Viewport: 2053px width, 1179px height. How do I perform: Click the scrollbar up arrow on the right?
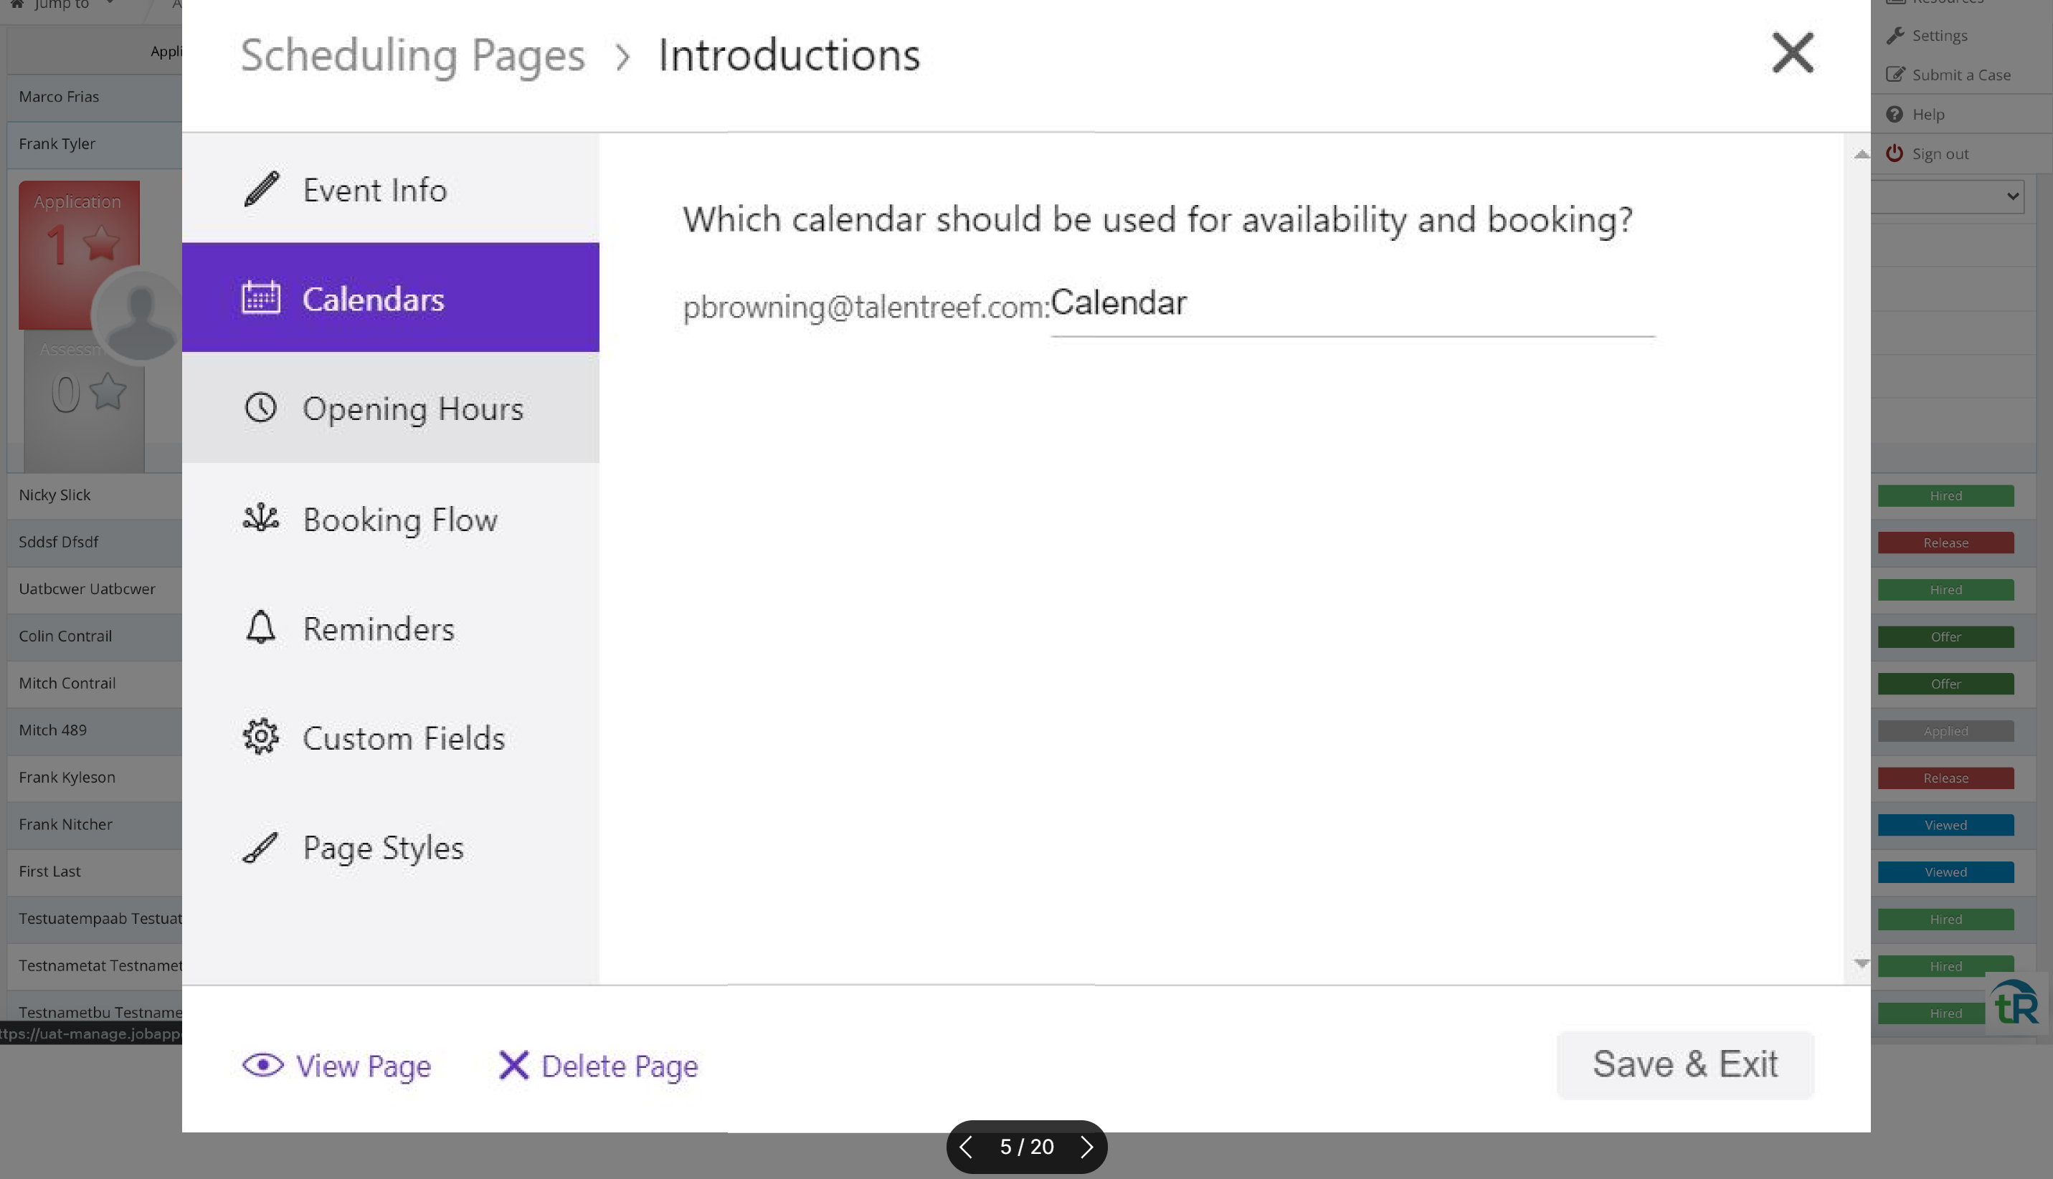(x=1859, y=153)
